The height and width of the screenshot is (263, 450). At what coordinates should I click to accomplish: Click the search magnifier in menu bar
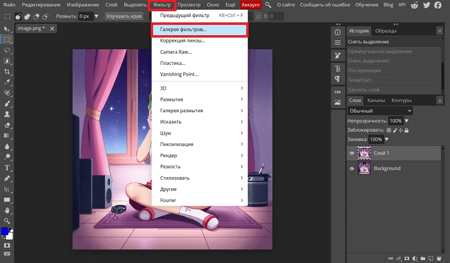point(268,5)
